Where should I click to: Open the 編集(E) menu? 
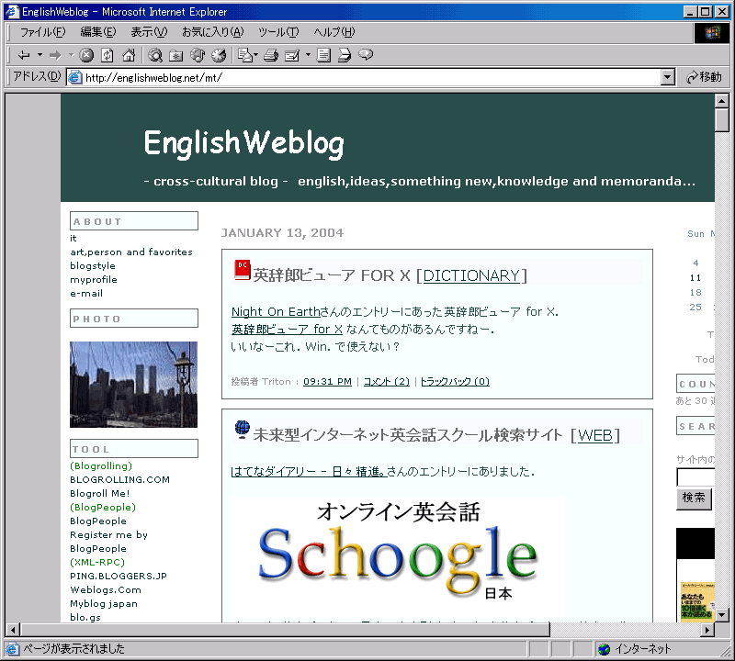click(98, 32)
